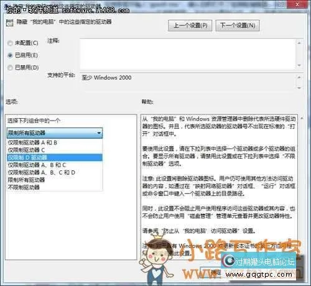Choose 仅限制驱动器 C option

click(x=55, y=150)
